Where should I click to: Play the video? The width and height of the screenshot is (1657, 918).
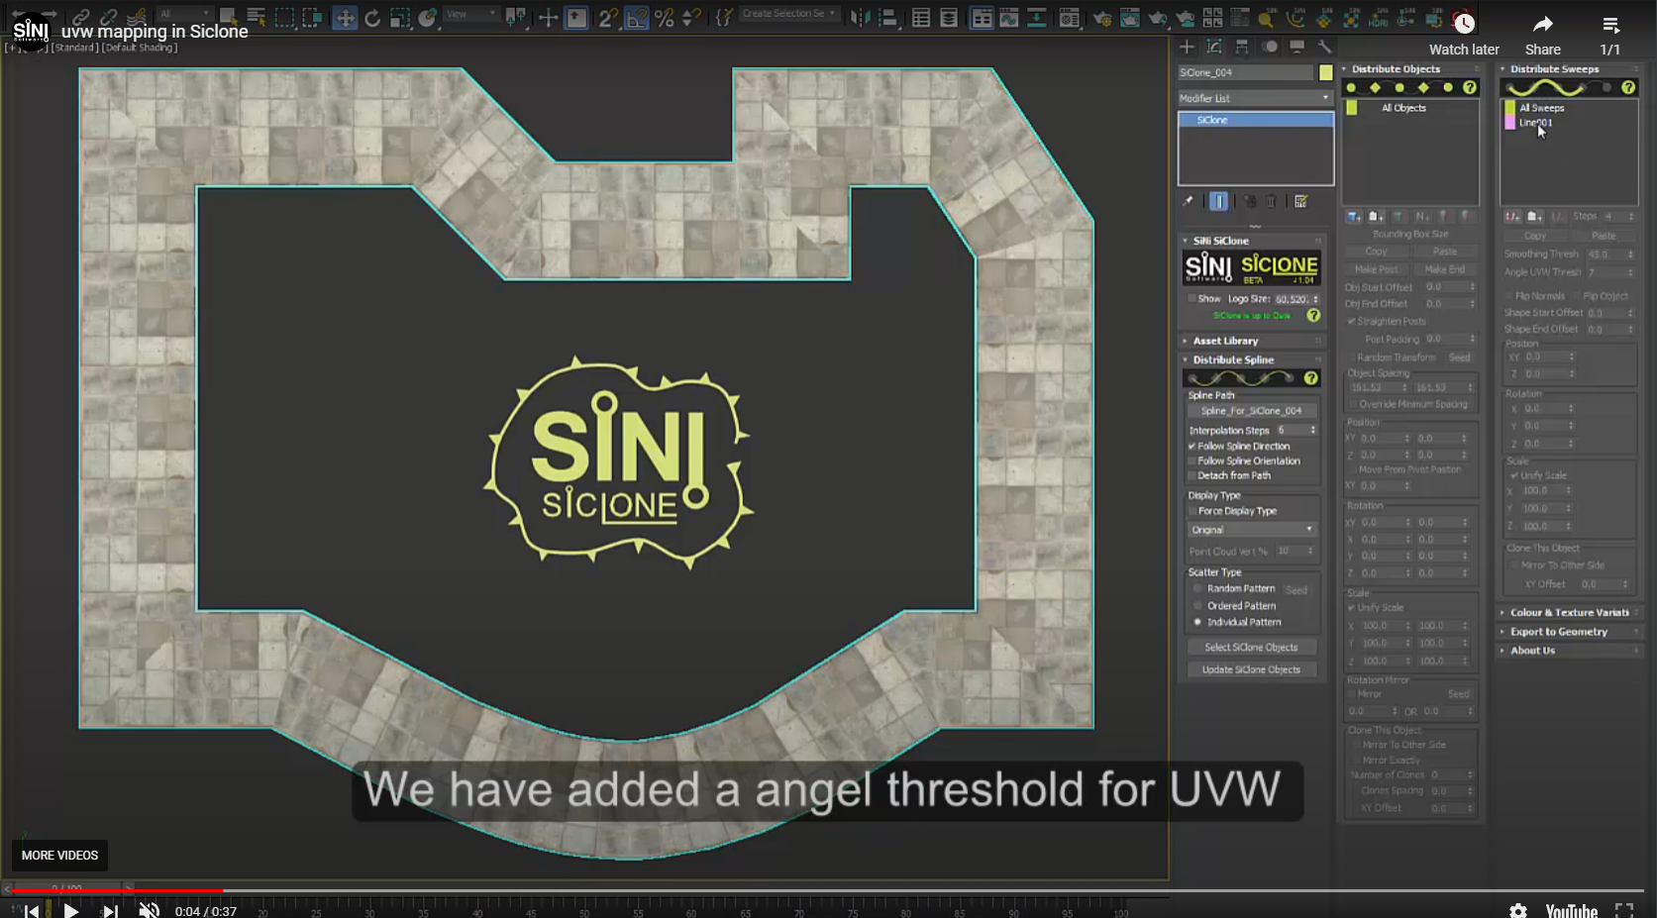[x=70, y=910]
